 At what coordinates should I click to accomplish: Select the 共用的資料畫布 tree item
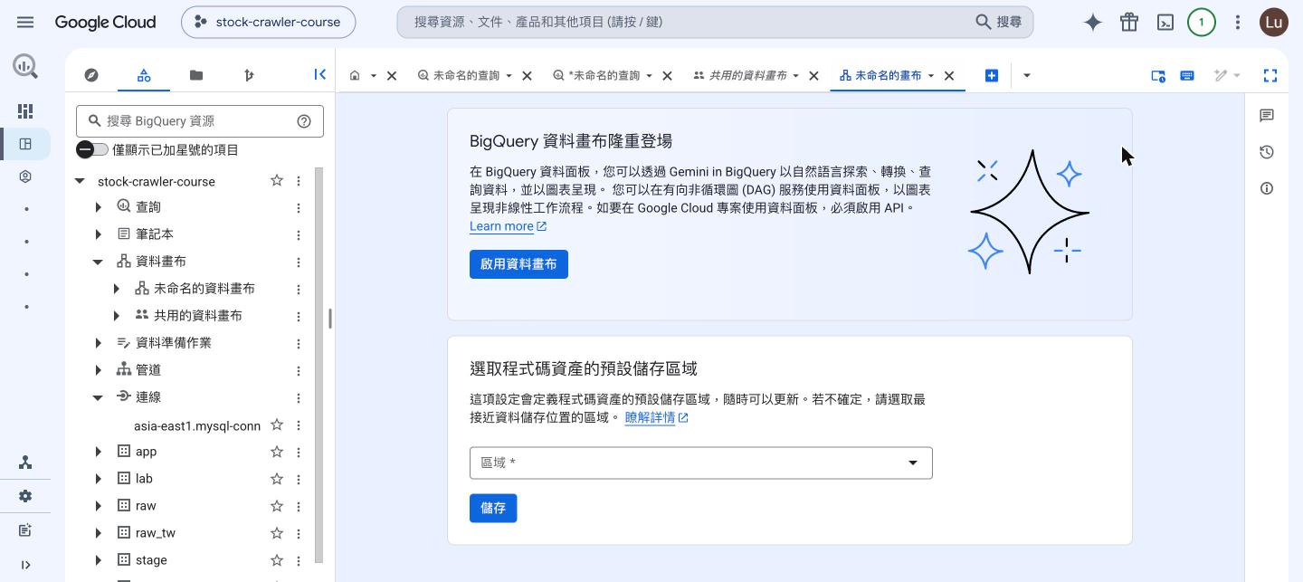pos(198,316)
